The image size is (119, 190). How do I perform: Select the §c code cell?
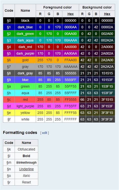click(9, 99)
